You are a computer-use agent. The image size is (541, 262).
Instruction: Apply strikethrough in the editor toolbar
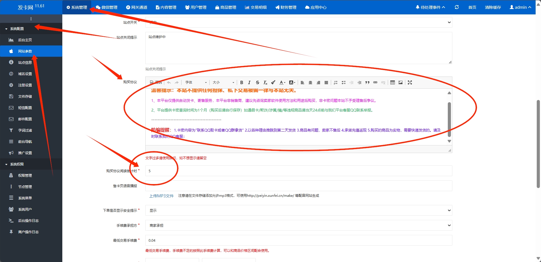[x=257, y=82]
